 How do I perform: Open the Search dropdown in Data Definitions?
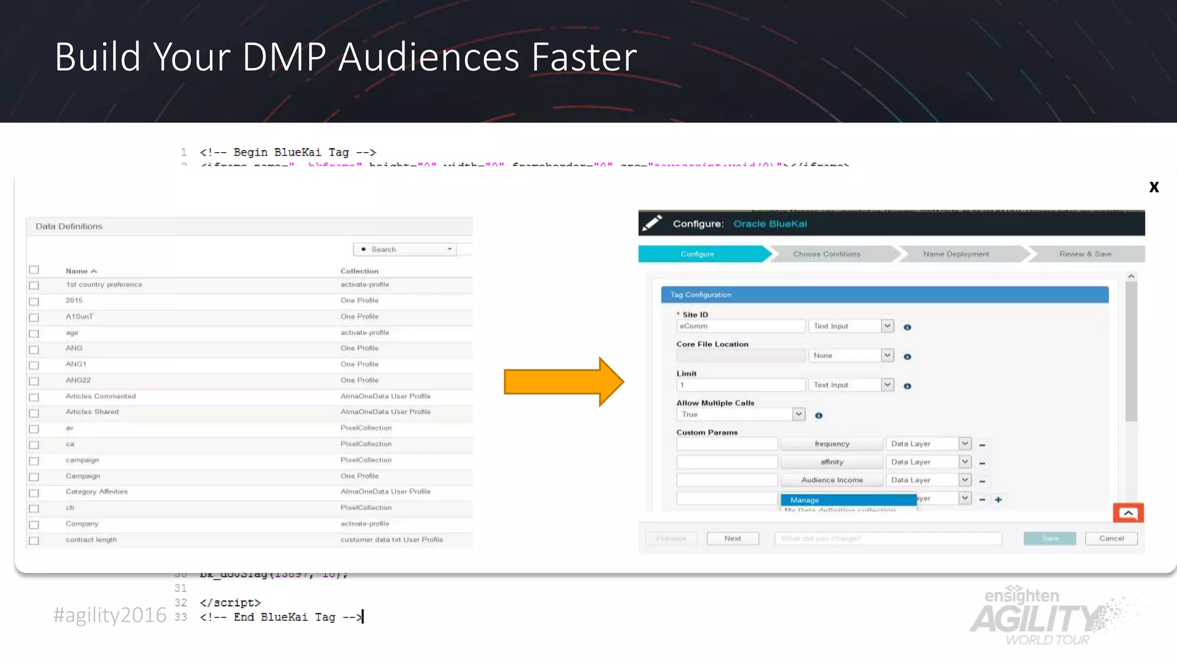[405, 249]
